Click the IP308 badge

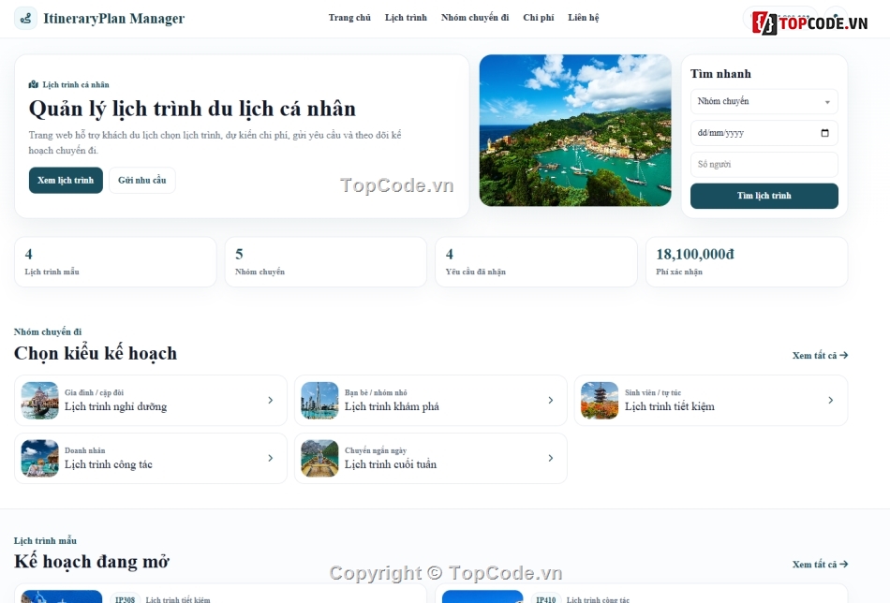[x=125, y=599]
